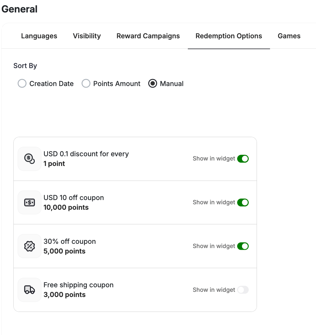Click the General page heading
Screen dimensions: 316x335
coord(19,9)
